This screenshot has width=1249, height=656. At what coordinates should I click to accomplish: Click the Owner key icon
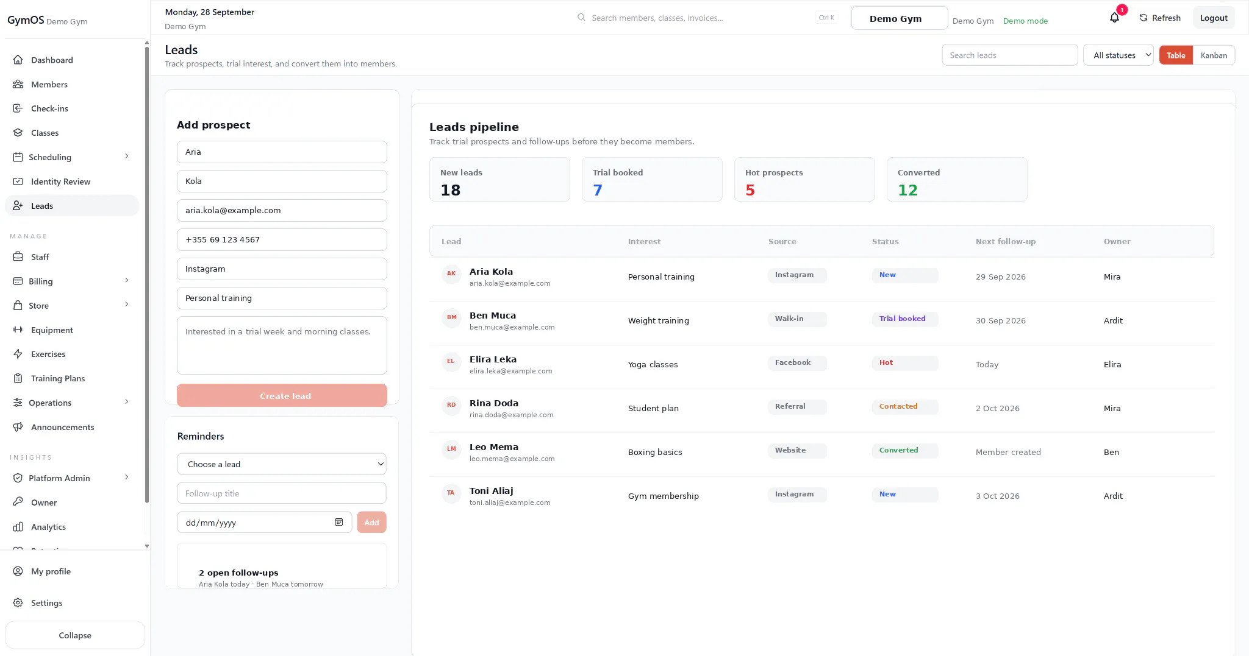18,503
